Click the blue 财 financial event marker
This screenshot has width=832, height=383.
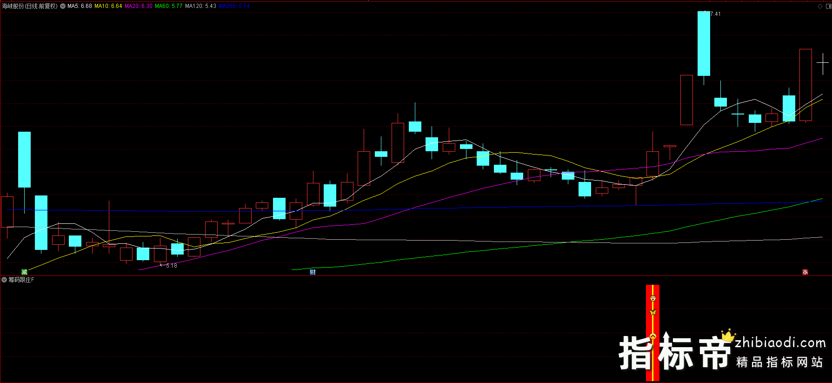coord(313,272)
